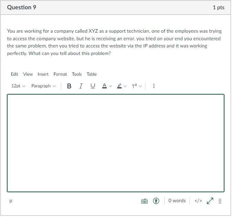Click the 1 pts label
Screen dimensions: 232x217
coord(219,8)
